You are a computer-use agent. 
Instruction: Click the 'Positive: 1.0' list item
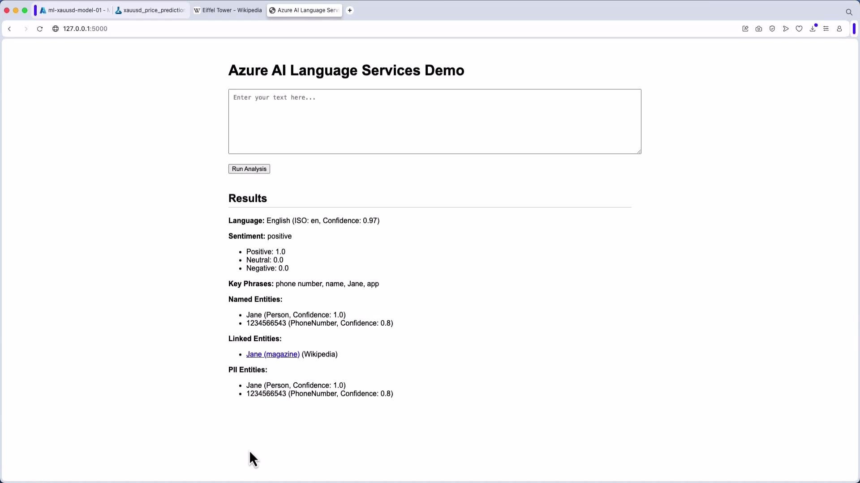[x=266, y=252]
